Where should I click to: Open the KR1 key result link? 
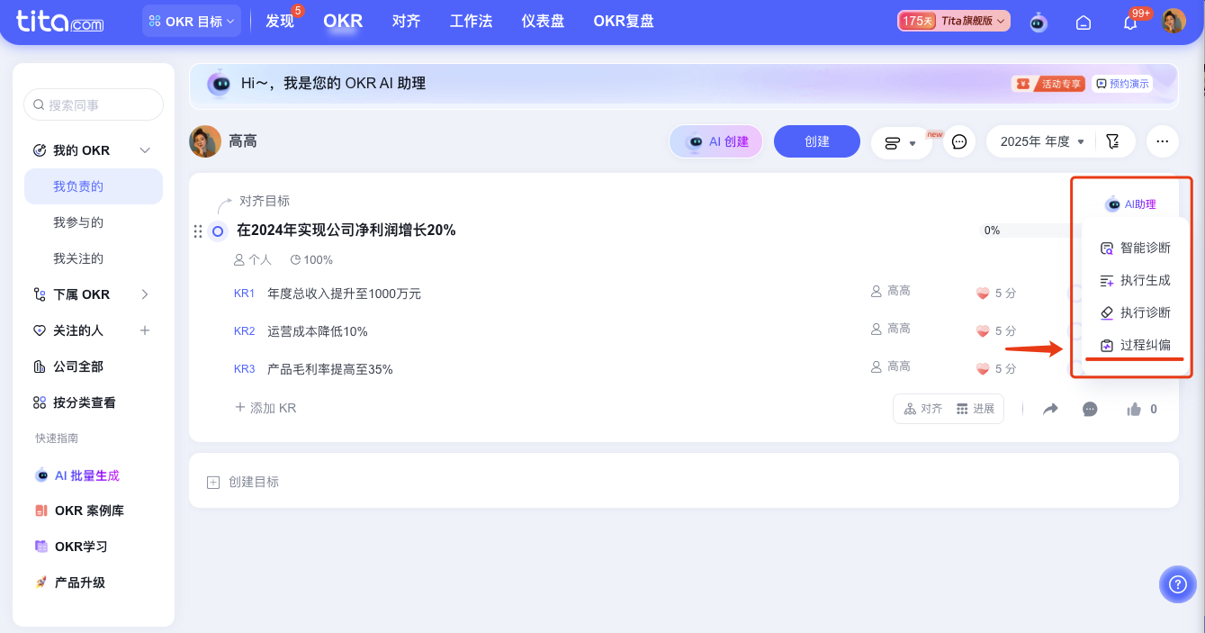[244, 293]
